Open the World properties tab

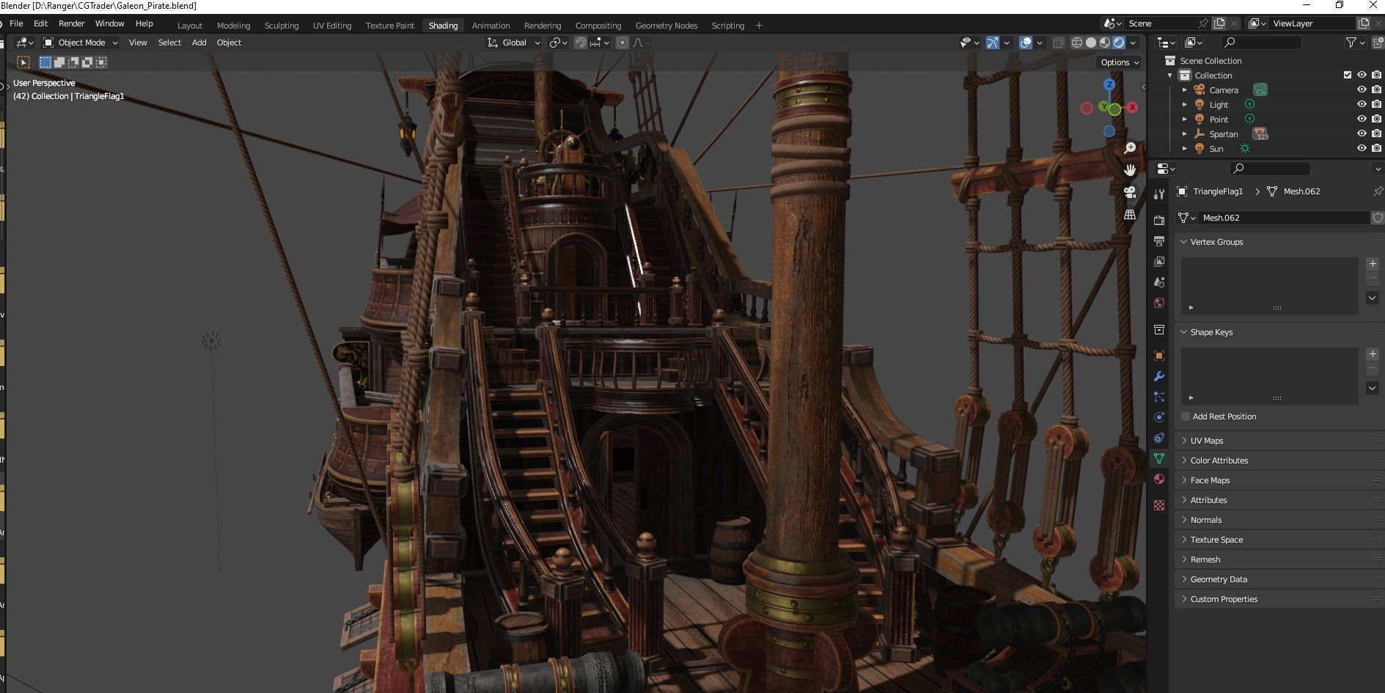1159,302
